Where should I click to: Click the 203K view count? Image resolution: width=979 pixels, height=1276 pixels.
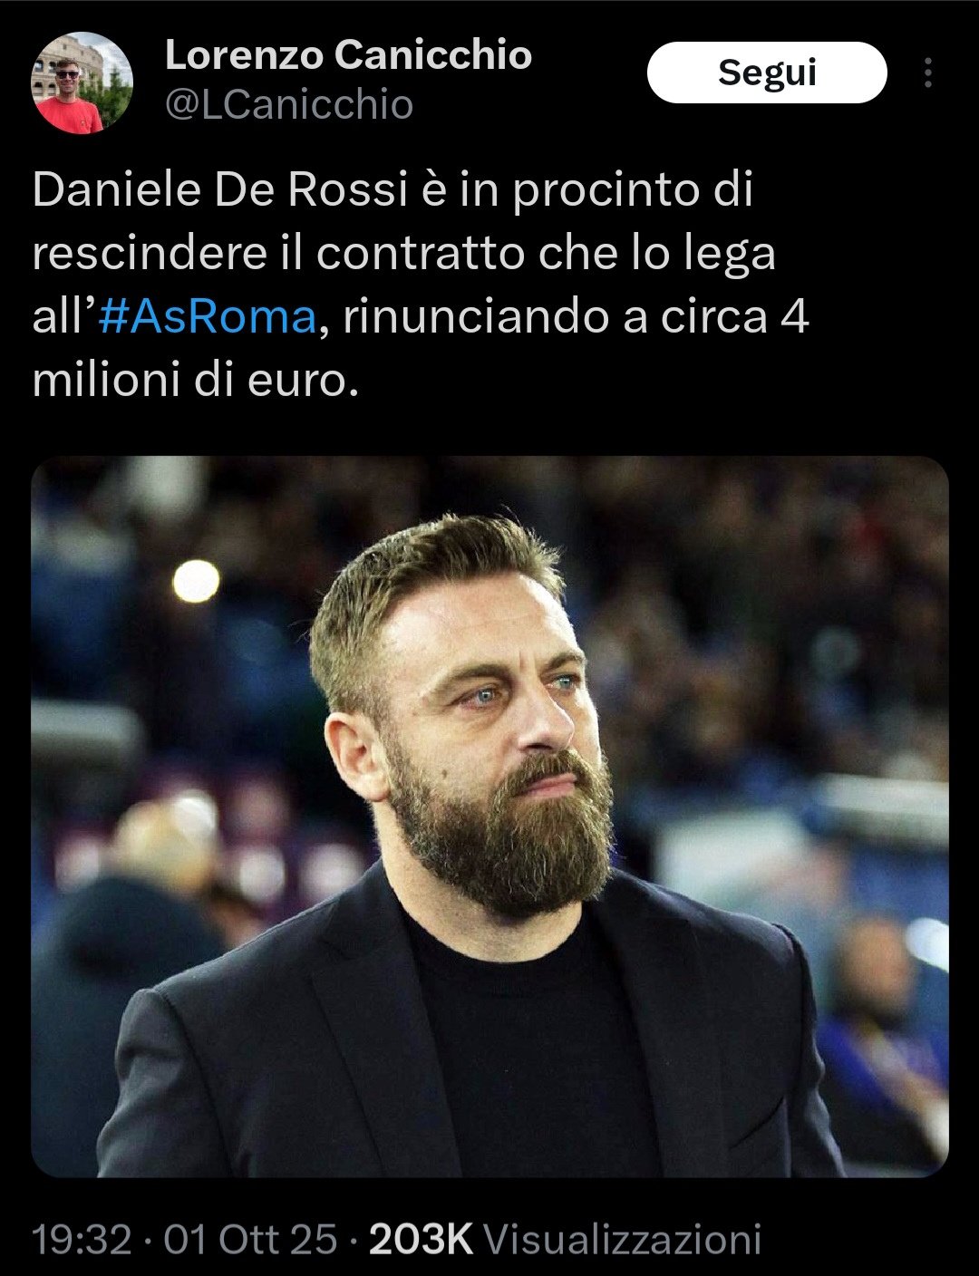(421, 1239)
